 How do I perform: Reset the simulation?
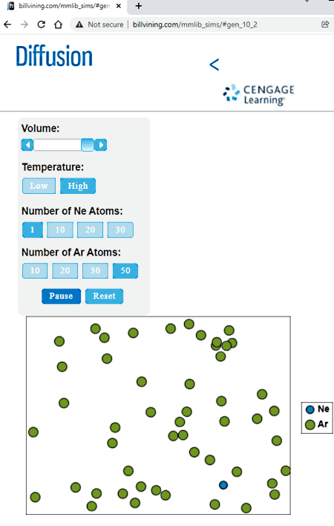(104, 296)
